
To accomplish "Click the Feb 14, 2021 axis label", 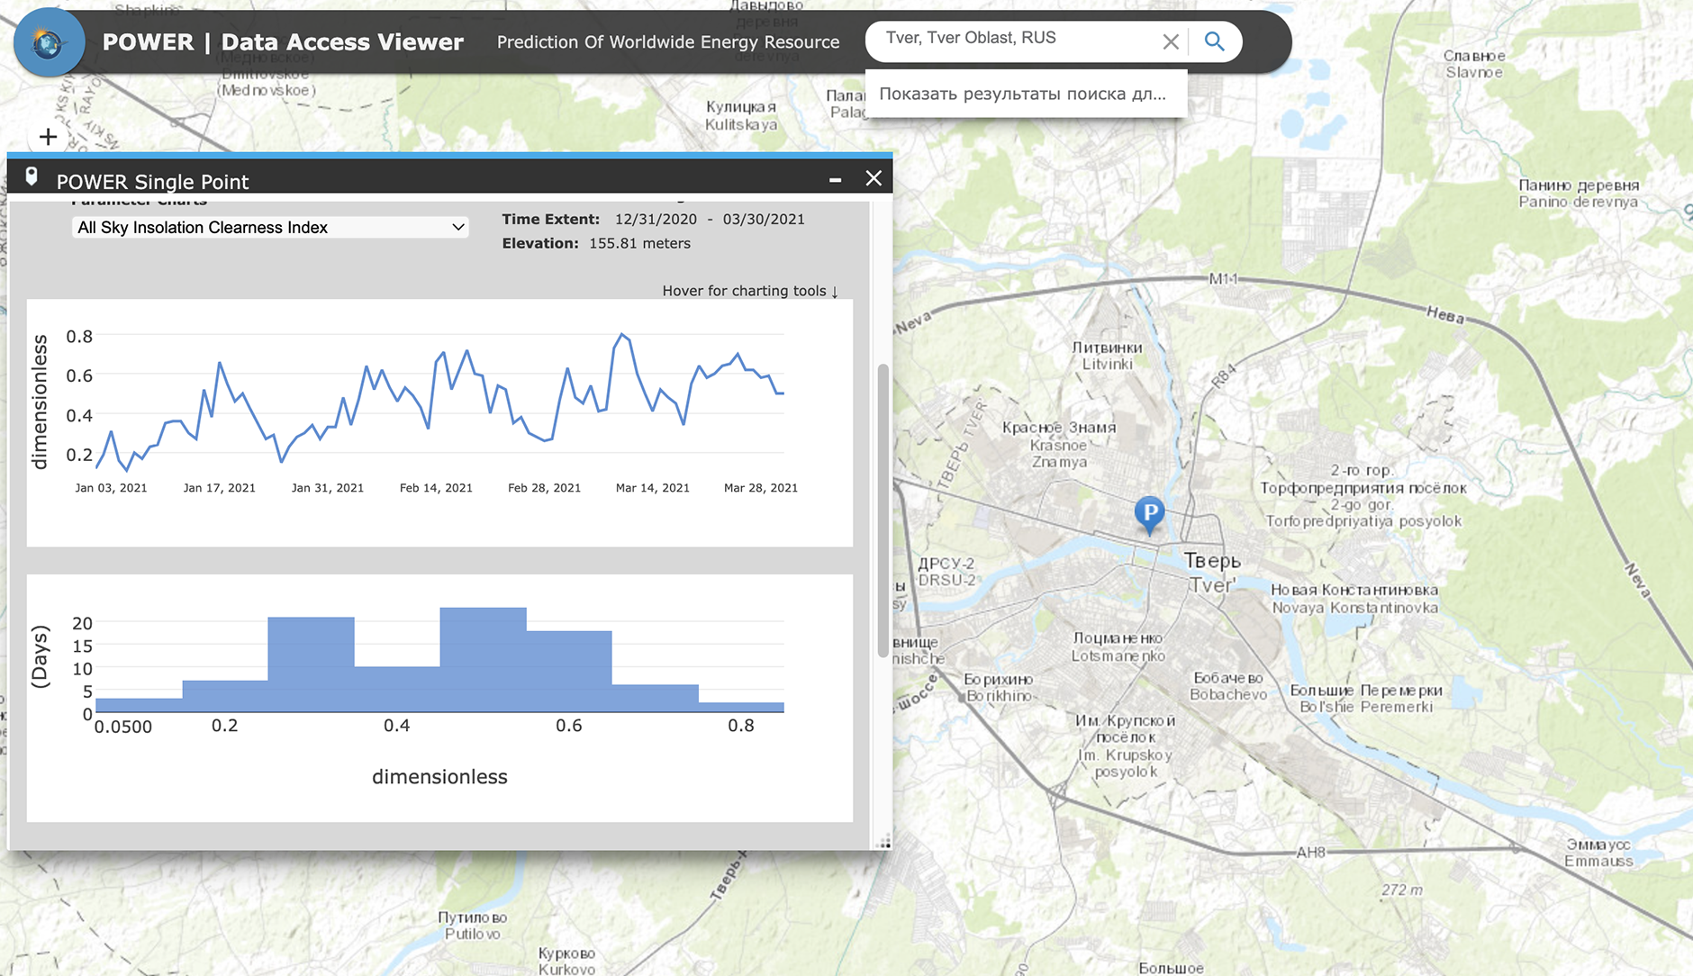I will (436, 488).
